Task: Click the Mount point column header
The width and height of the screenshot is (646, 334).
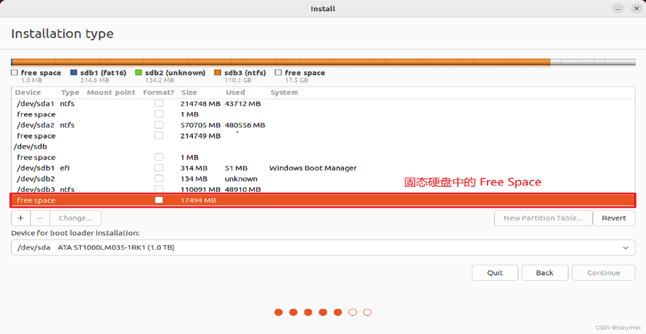Action: tap(111, 93)
